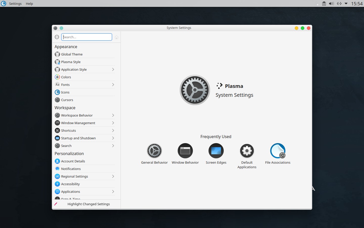Open the Accessibility icon
The height and width of the screenshot is (228, 364).
(57, 184)
